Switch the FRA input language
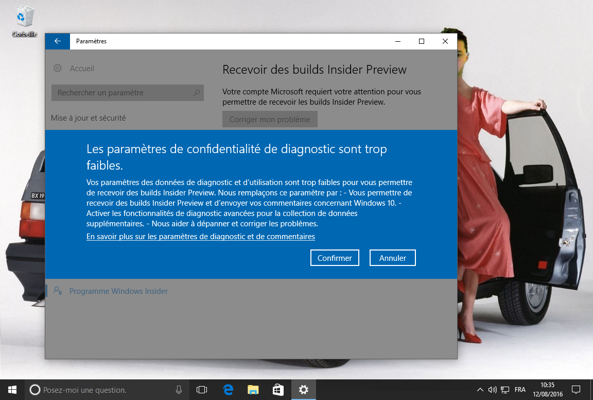The height and width of the screenshot is (400, 593). coord(520,390)
